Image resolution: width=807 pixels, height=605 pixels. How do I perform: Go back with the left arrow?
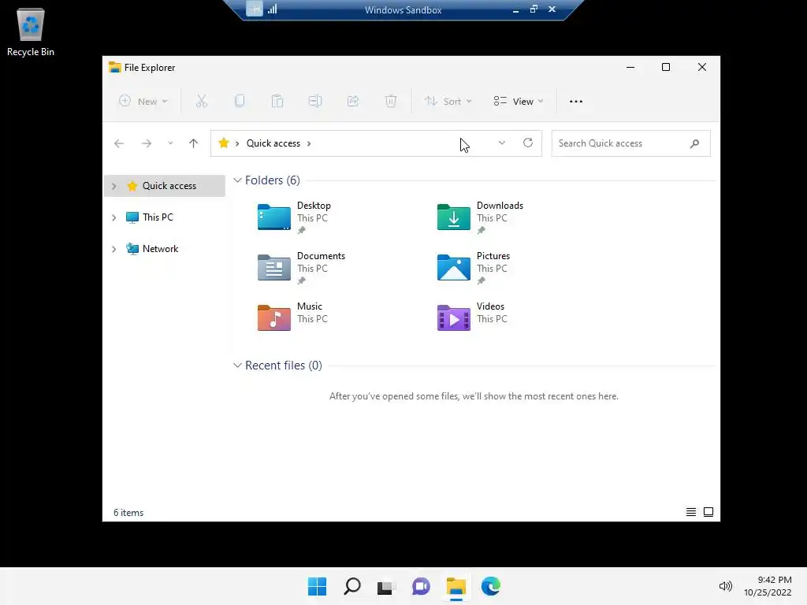119,143
